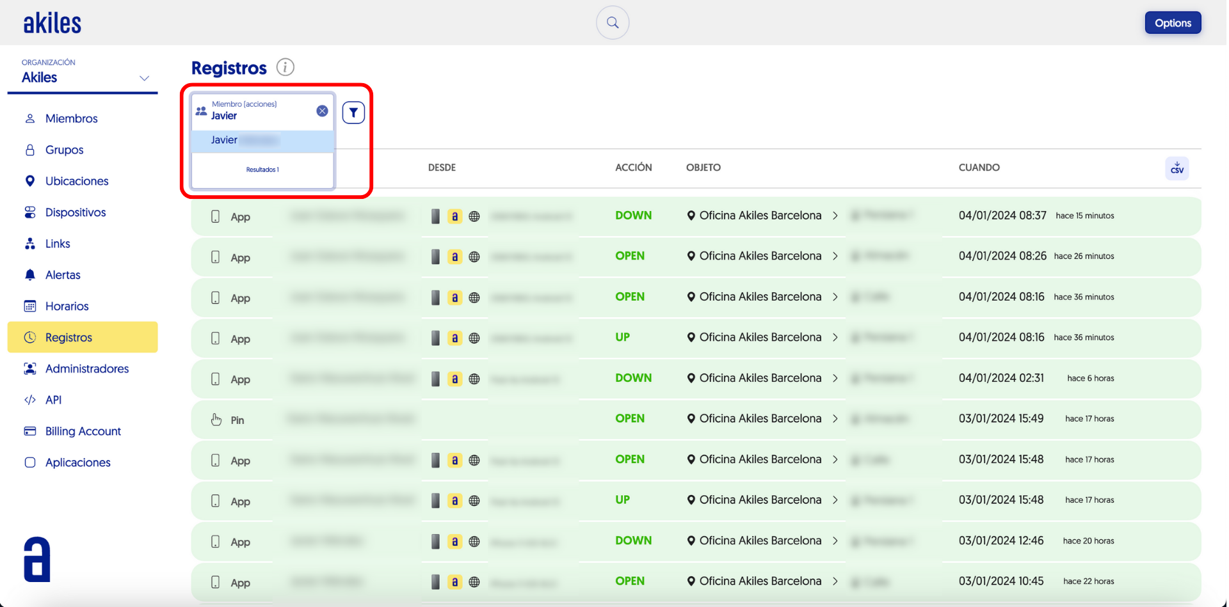Screen dimensions: 1229x607
Task: Expand first row Oficina Akiles Barcelona chevron
Action: pyautogui.click(x=835, y=216)
